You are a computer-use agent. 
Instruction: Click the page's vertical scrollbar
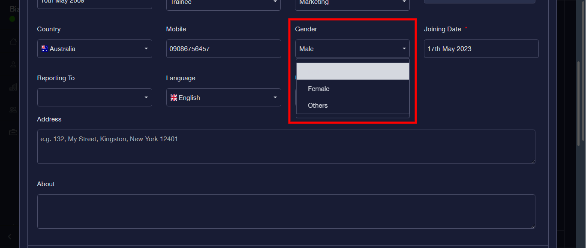[x=578, y=103]
